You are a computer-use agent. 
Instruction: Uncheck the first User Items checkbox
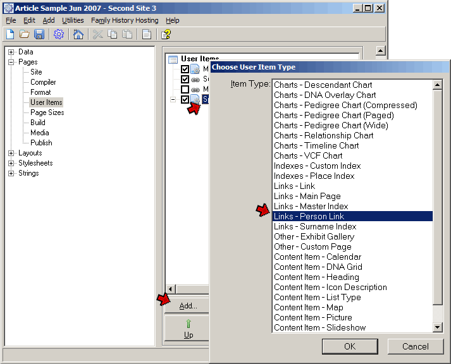tap(185, 70)
